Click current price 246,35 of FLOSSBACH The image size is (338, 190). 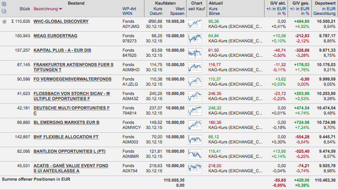point(215,94)
